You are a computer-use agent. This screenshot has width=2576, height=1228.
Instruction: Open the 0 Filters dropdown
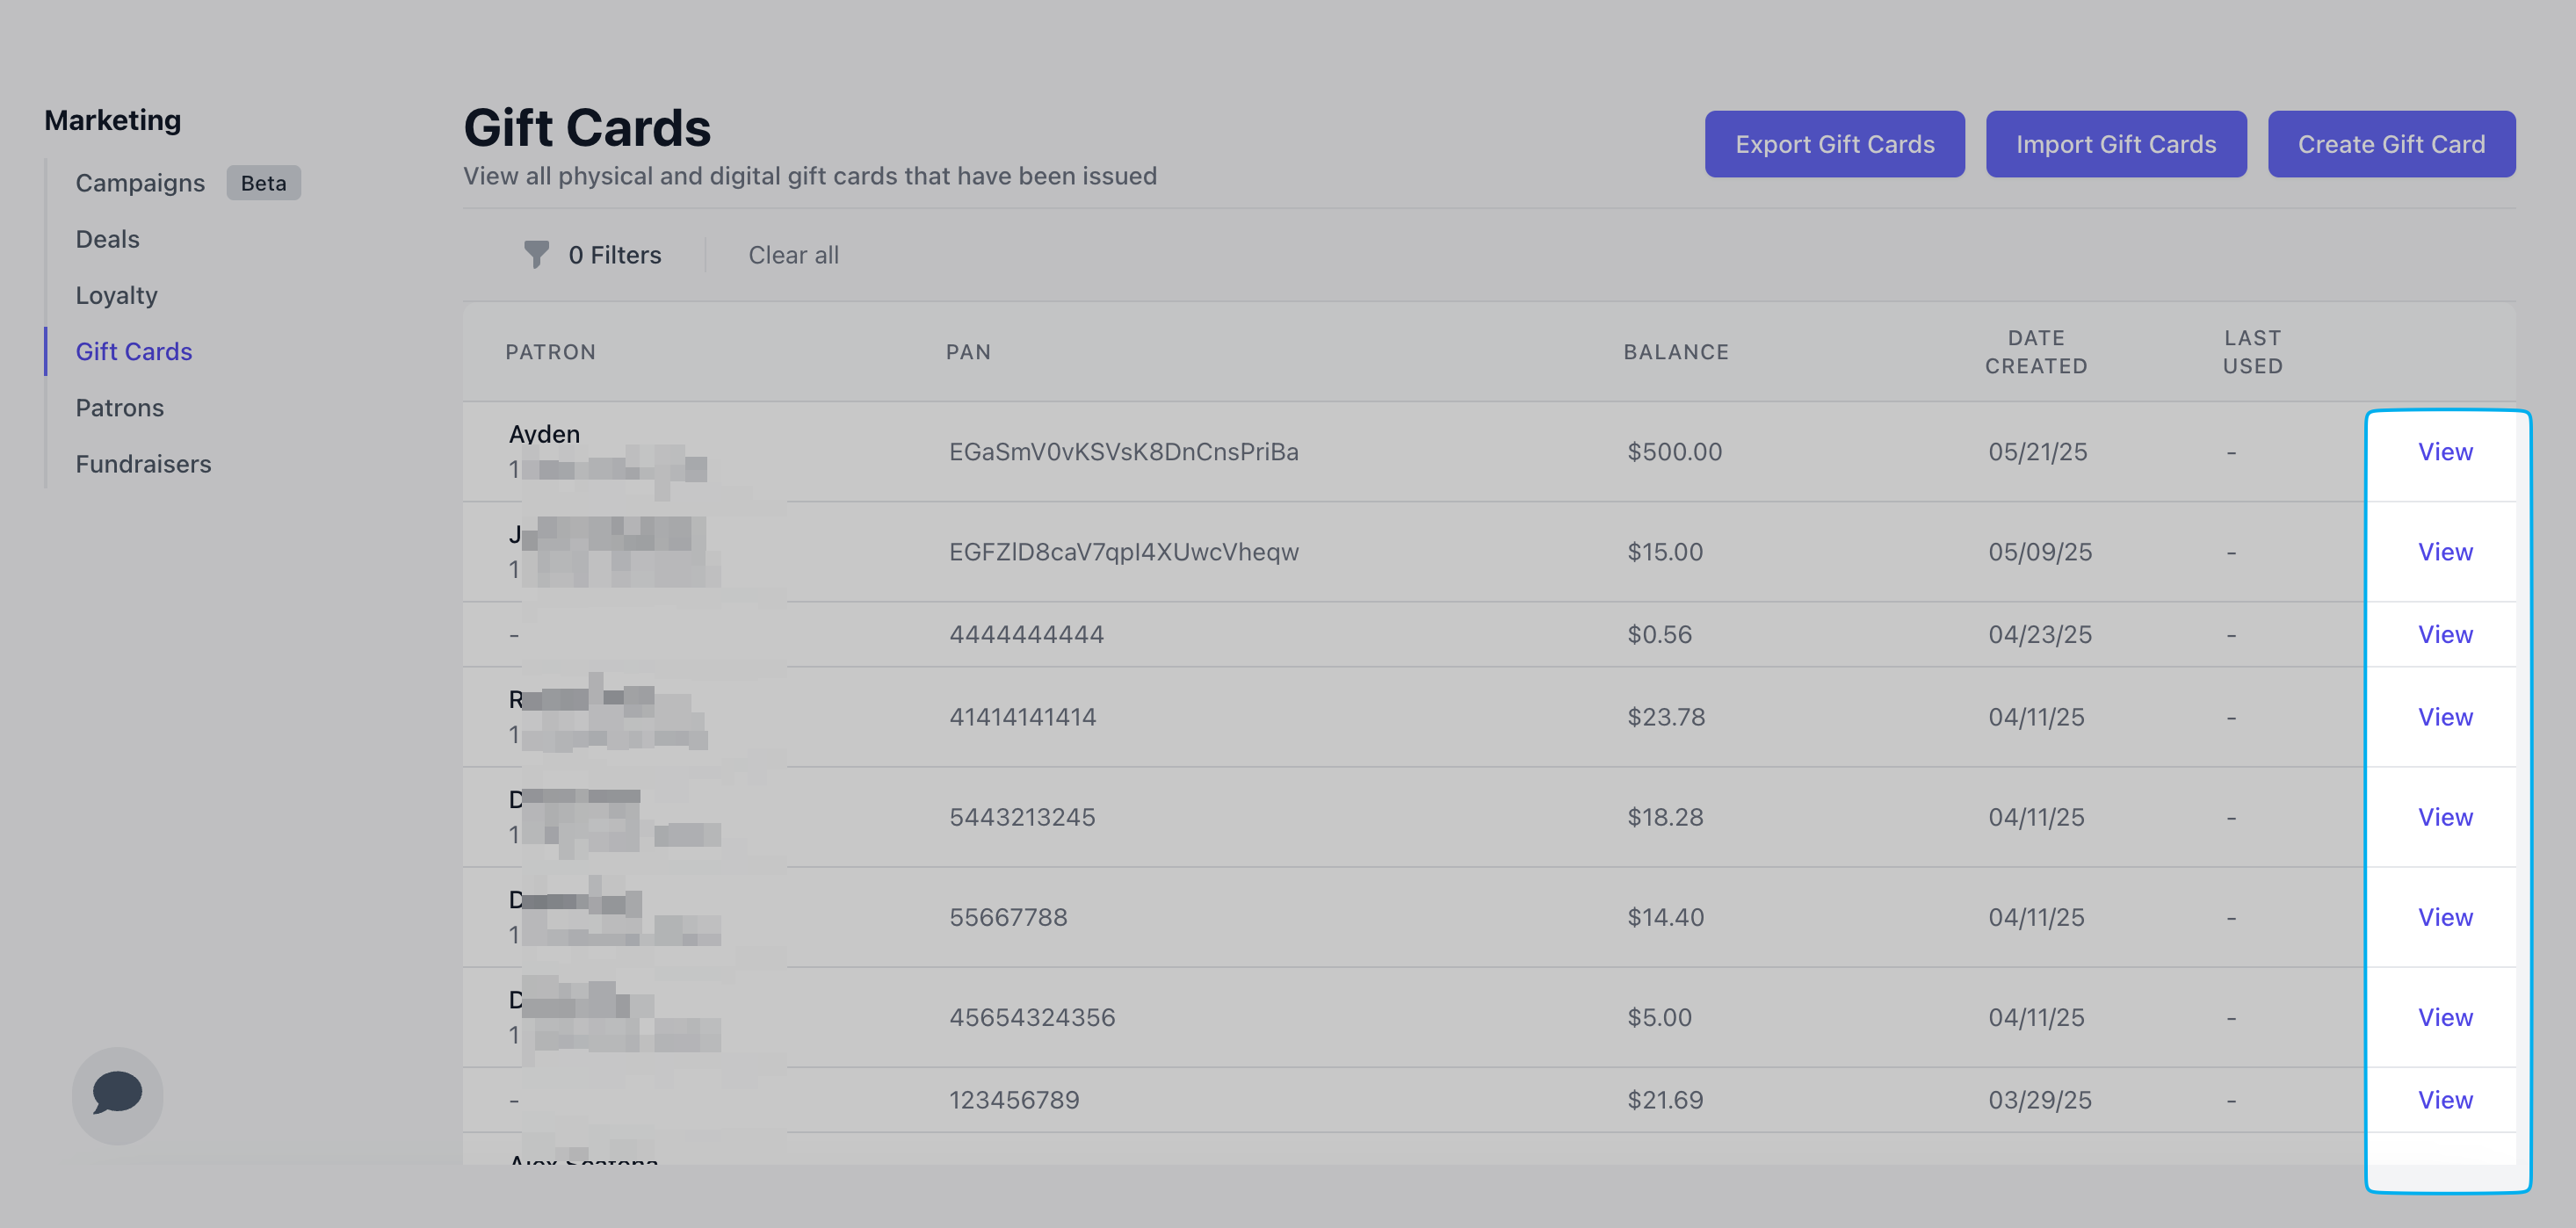(614, 255)
